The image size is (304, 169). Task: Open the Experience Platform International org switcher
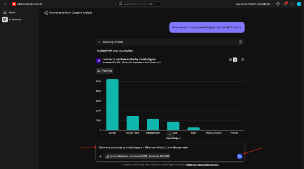253,4
